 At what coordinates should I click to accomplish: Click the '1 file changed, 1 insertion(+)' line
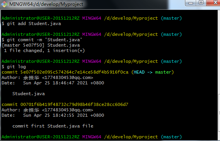44,50
